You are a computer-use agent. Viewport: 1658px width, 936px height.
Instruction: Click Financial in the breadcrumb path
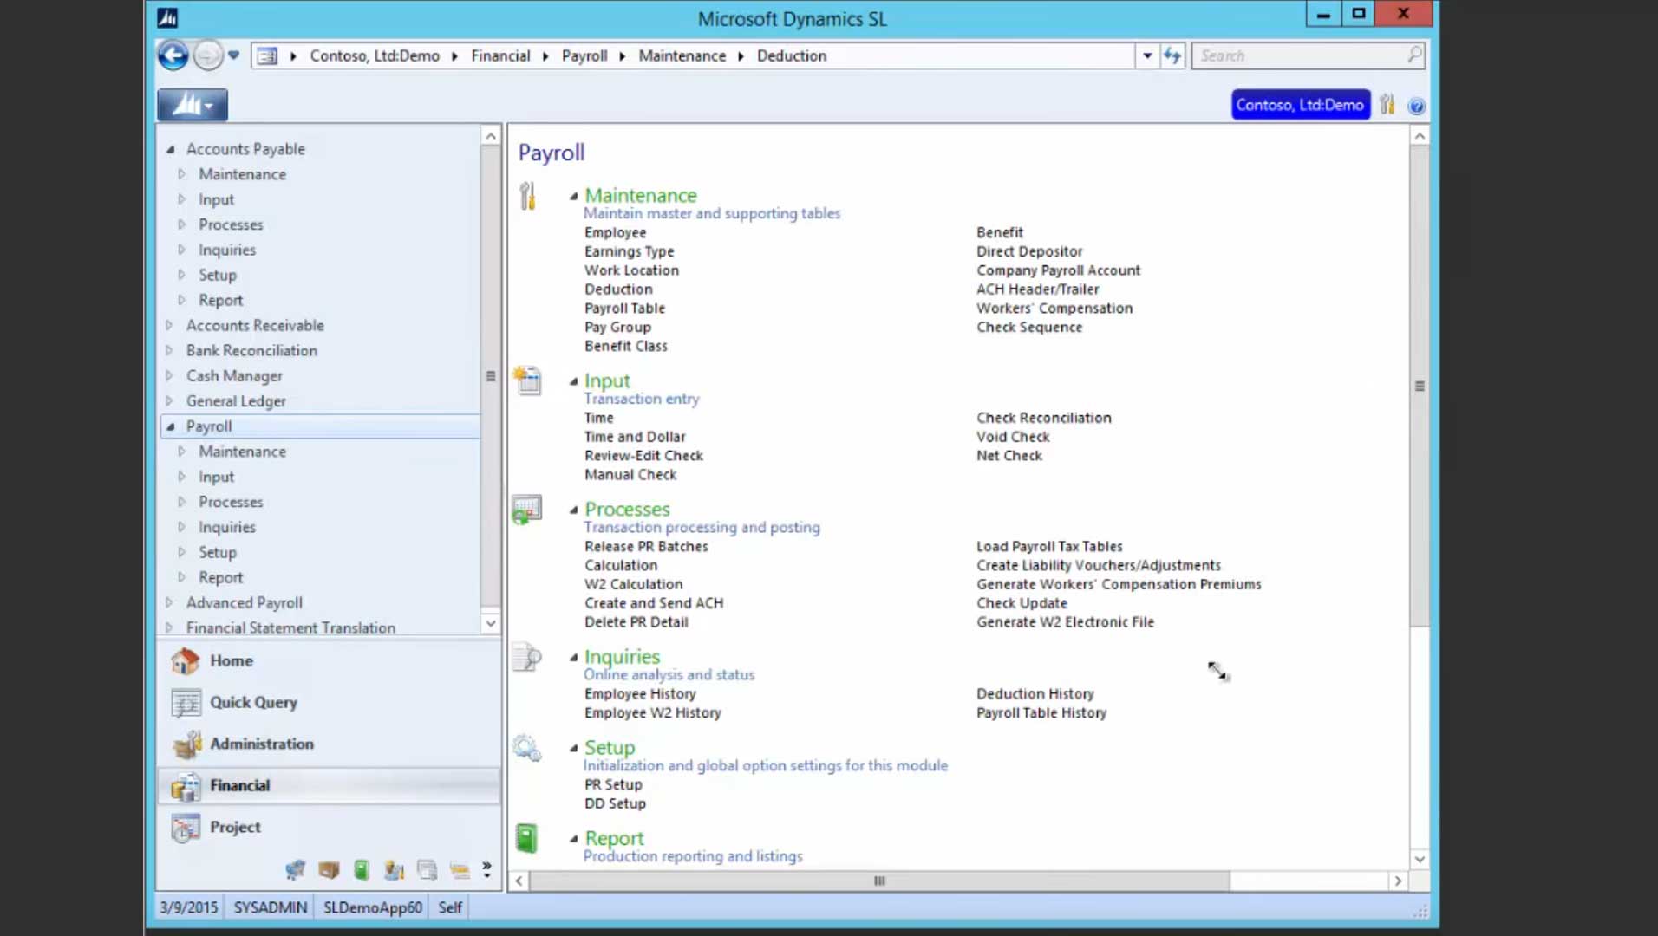(x=500, y=55)
